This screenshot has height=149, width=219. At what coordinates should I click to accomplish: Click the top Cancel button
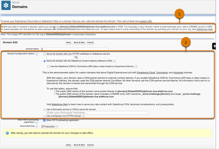(x=91, y=42)
